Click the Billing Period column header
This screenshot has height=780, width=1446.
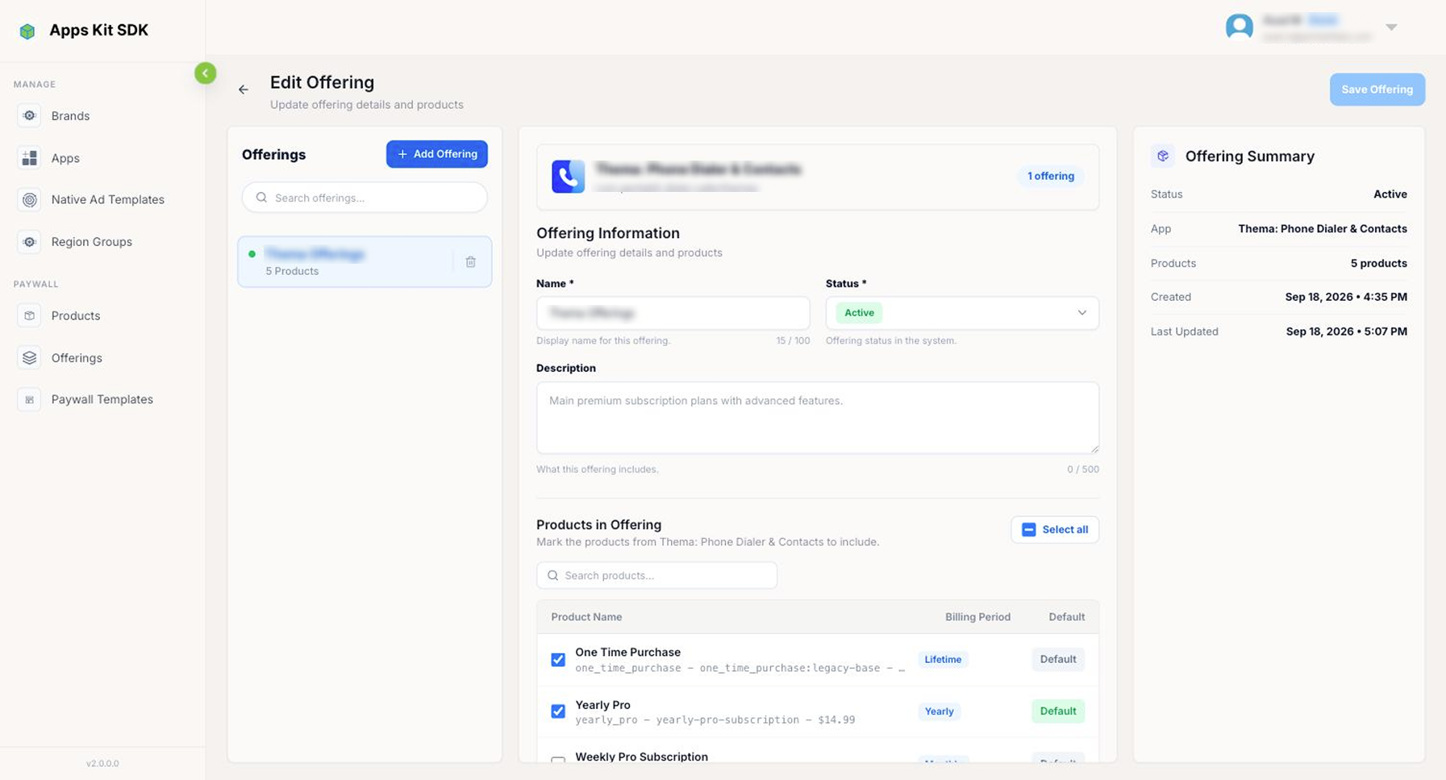(x=977, y=617)
